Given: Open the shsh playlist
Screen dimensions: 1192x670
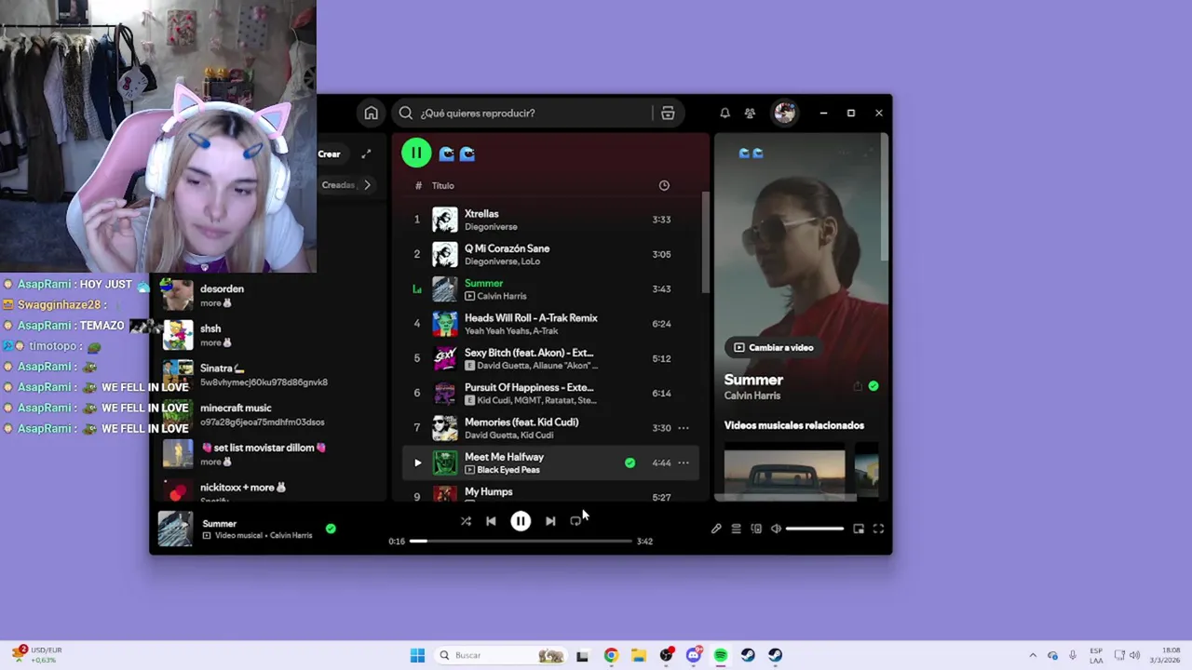Looking at the screenshot, I should [270, 335].
